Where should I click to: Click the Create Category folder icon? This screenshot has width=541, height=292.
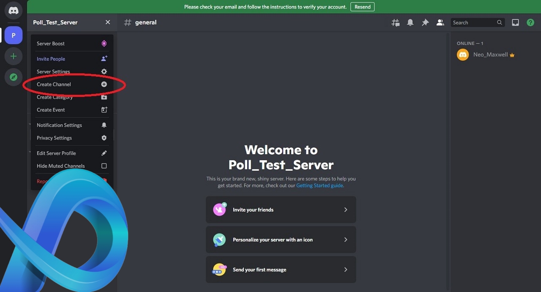[104, 97]
